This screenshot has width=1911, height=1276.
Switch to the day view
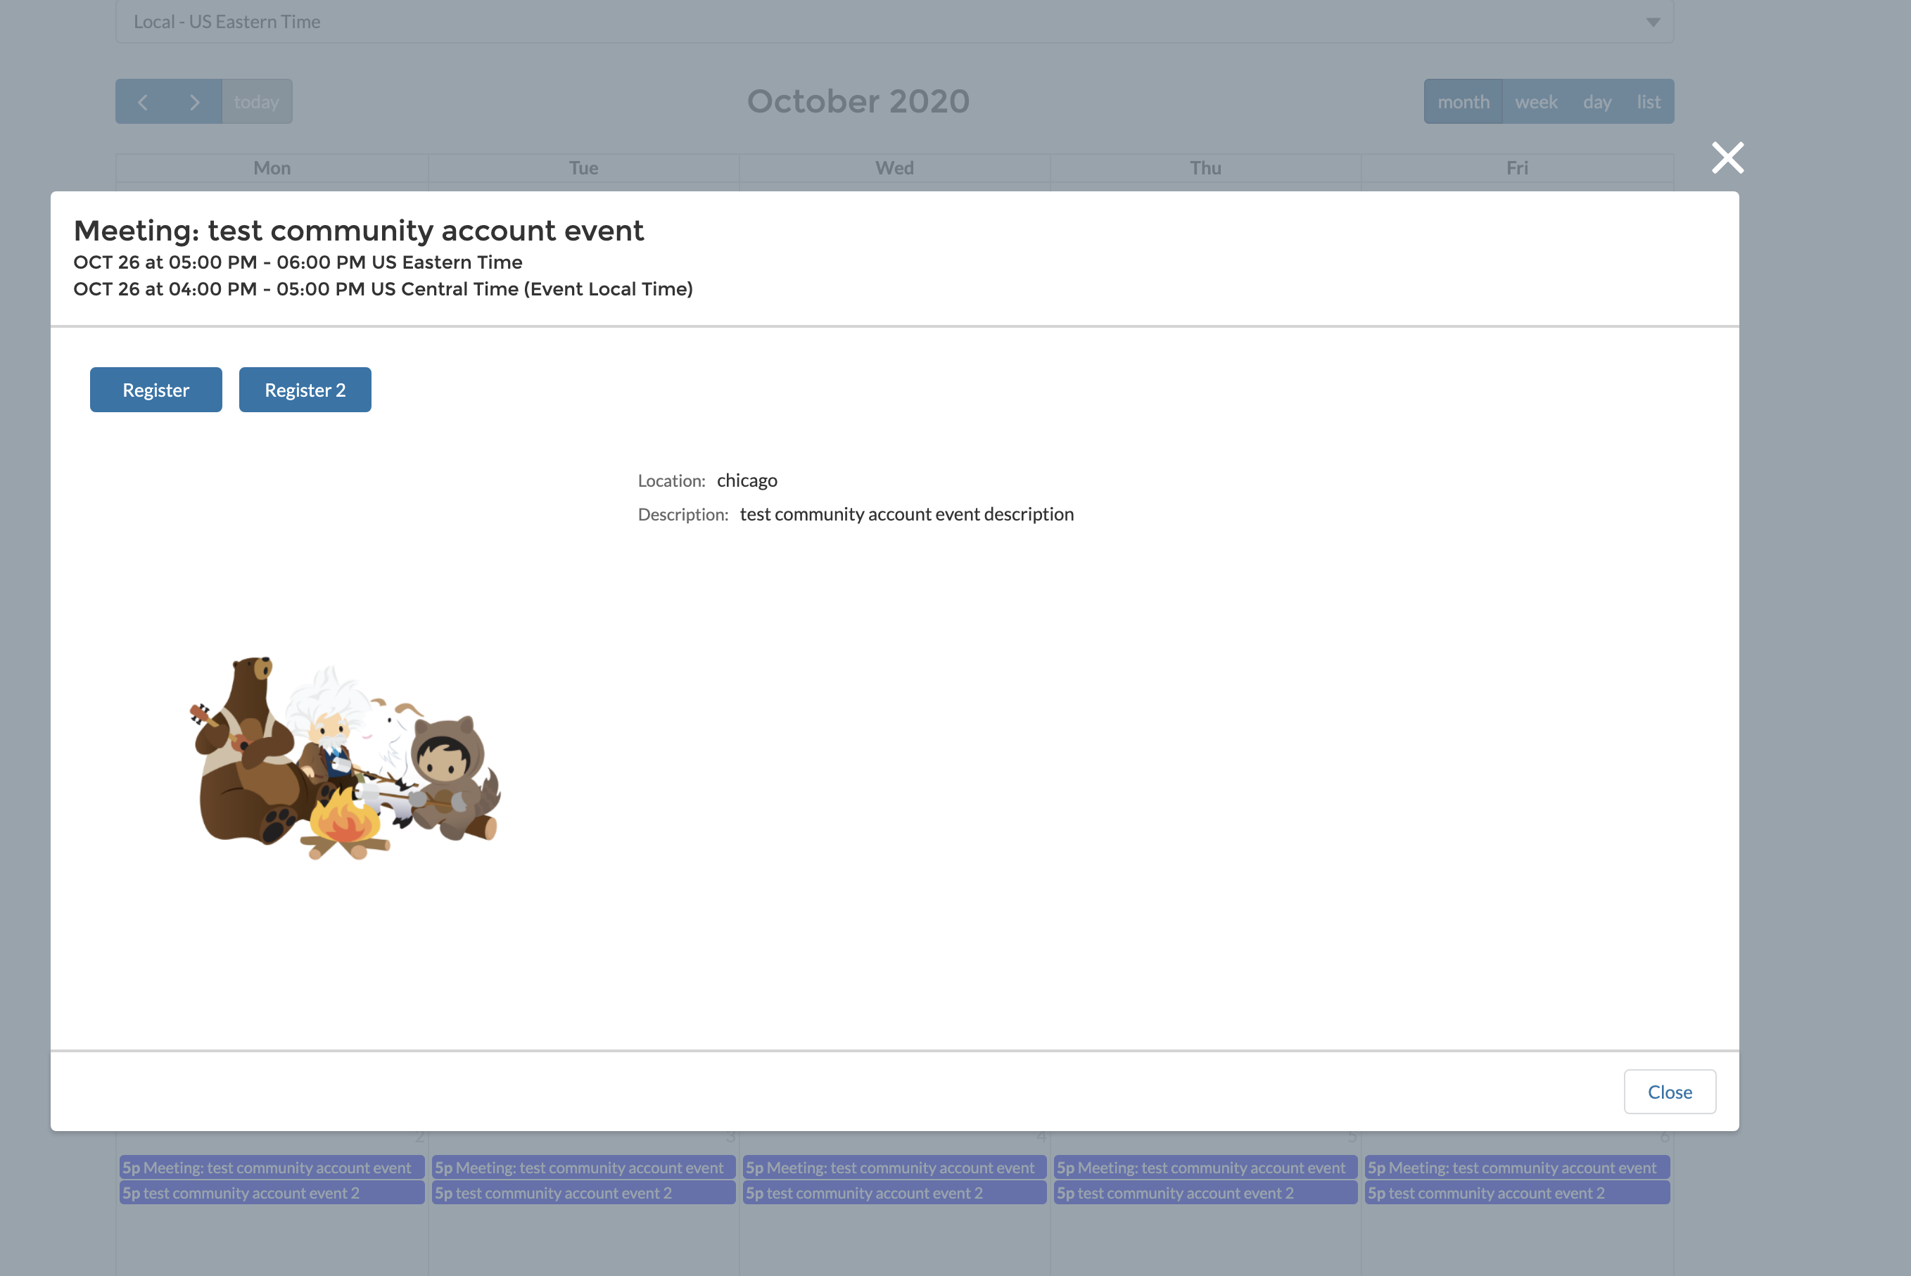(1597, 101)
